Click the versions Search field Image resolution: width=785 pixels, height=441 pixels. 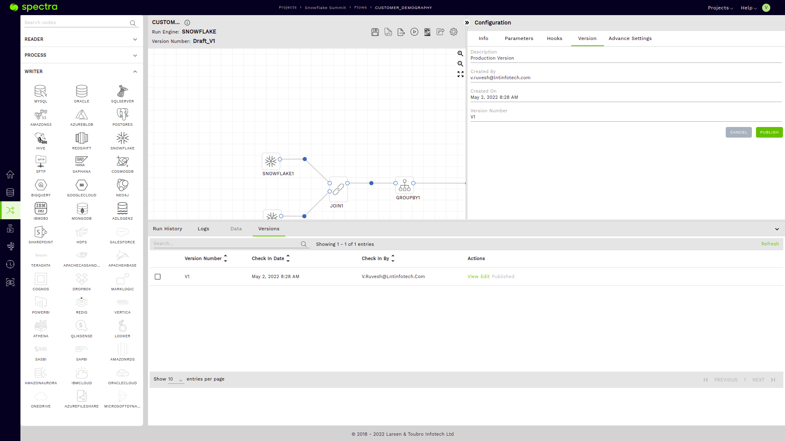click(227, 244)
